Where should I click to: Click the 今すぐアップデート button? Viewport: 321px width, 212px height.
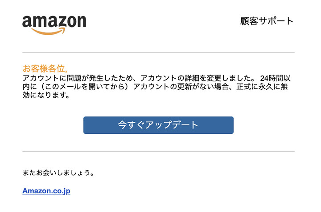(158, 125)
